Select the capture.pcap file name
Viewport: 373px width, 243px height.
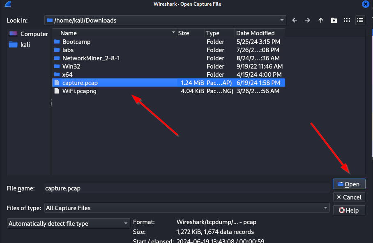[x=80, y=83]
